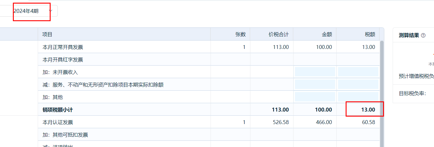
Task: Select the 本月认证发票 row label
Action: coord(58,122)
